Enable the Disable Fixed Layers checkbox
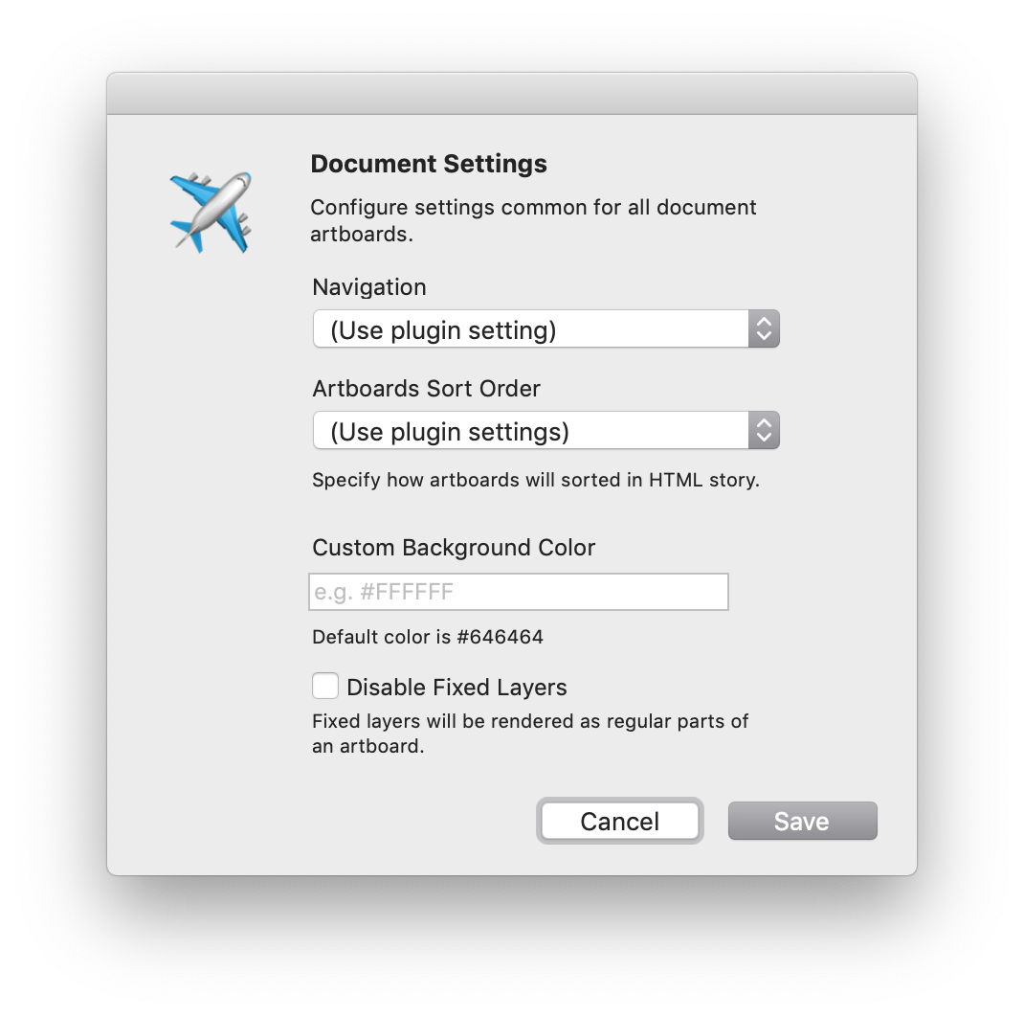Viewport: 1024px width, 1017px height. 325,687
